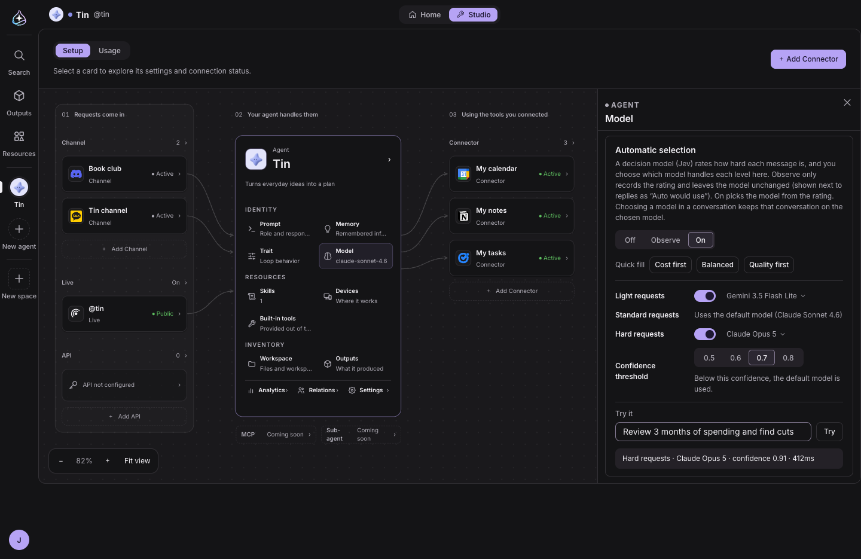This screenshot has width=861, height=559.
Task: Open Search in the left sidebar
Action: point(19,63)
